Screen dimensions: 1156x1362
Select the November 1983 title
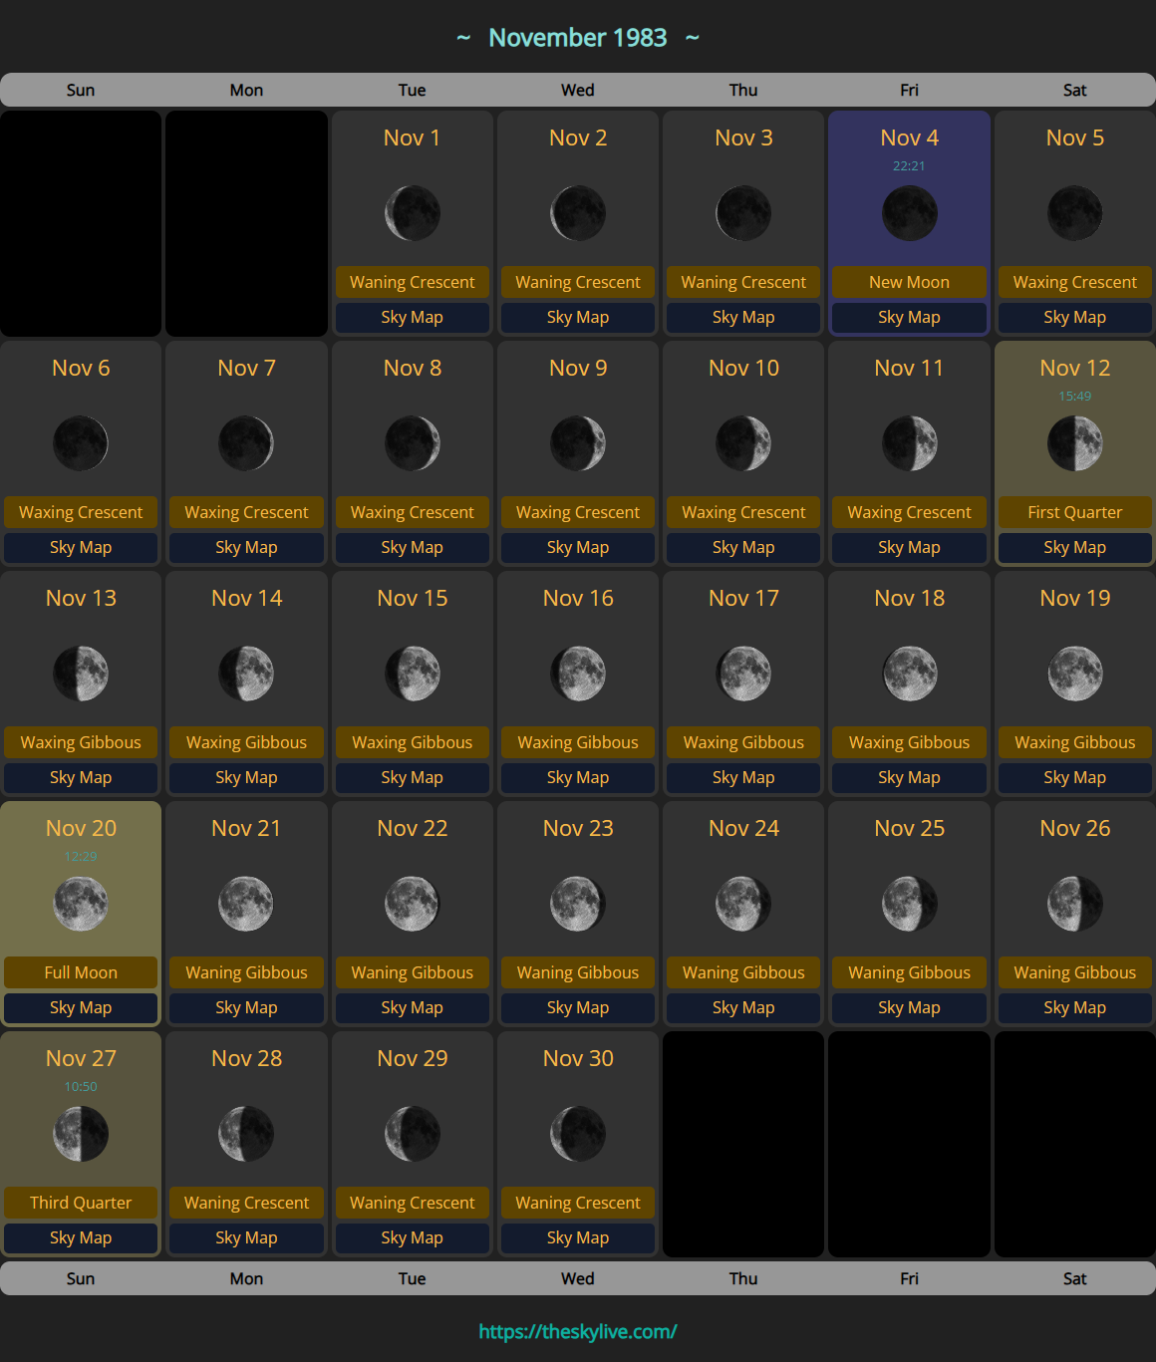tap(578, 38)
